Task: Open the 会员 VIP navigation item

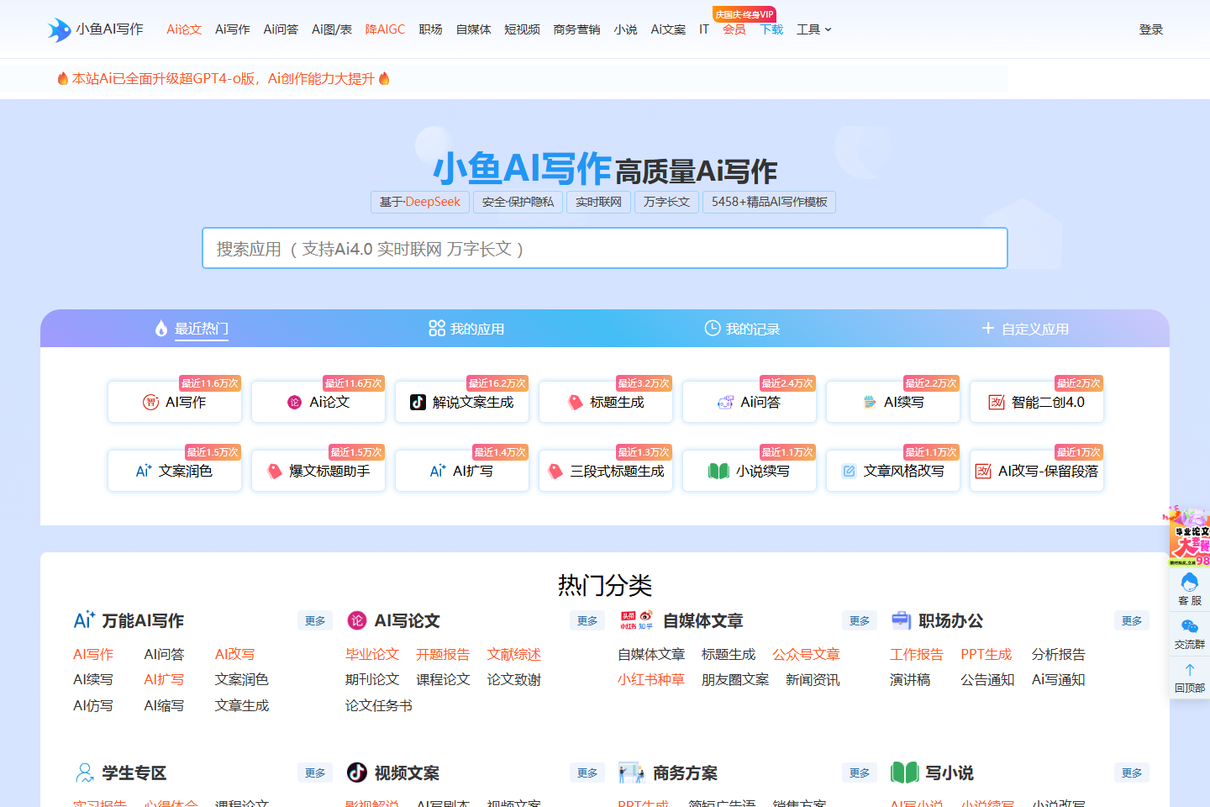Action: tap(734, 29)
